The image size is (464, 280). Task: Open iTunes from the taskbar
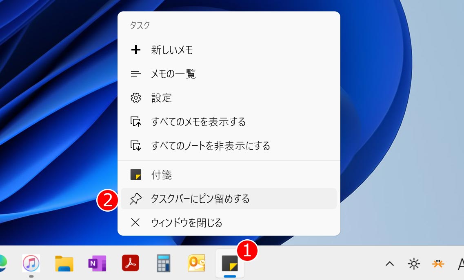coord(31,264)
